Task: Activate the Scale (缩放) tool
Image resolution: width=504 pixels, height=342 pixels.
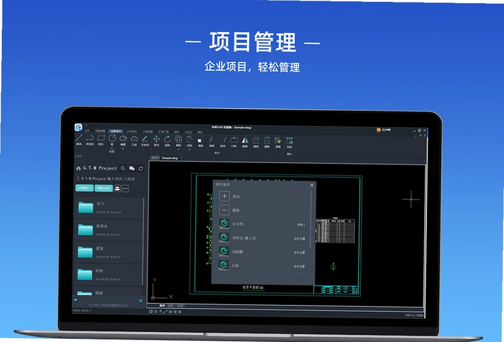Action: (x=200, y=140)
